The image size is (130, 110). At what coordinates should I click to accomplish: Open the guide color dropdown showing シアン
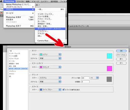pos(50,54)
